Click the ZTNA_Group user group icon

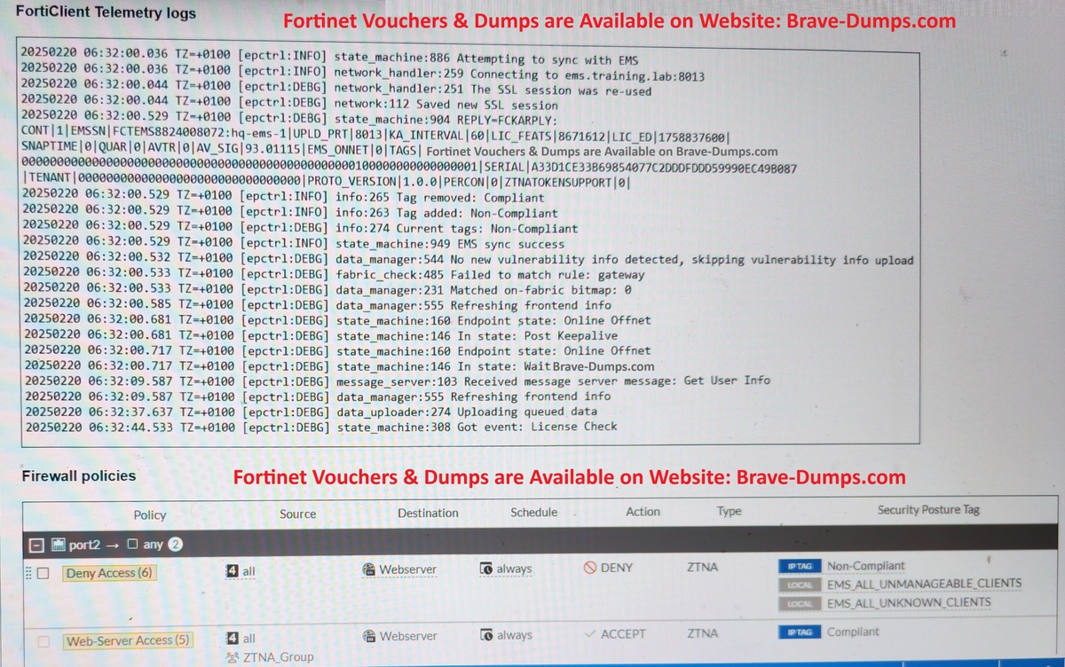233,657
